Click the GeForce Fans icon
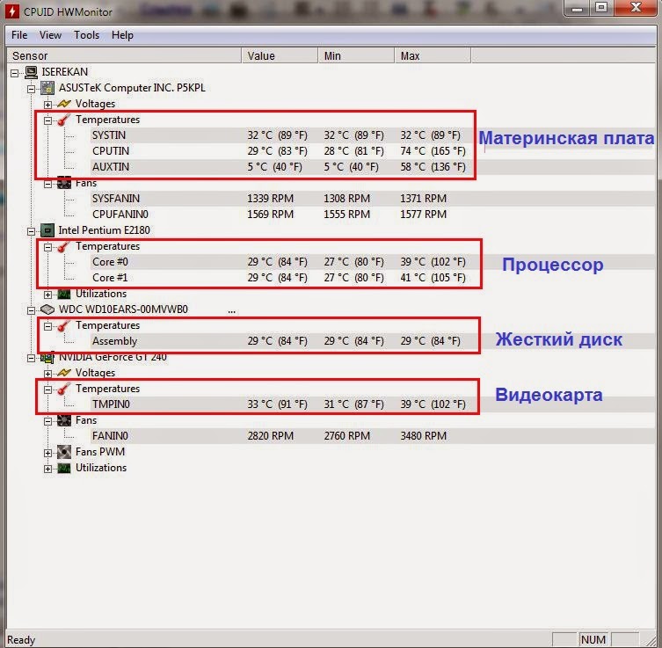The width and height of the screenshot is (662, 648). tap(64, 420)
